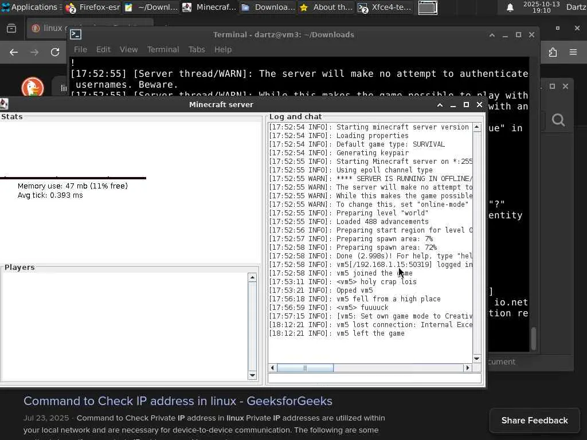Switch to ~/Downl... editor taskbar item

tap(151, 7)
